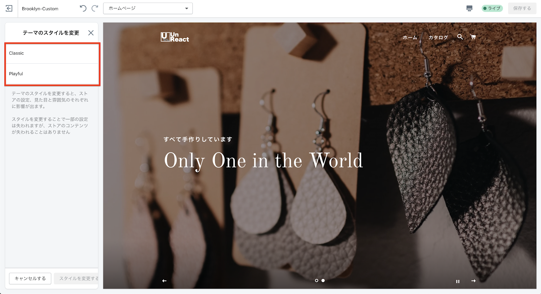Go to the next slide arrow
This screenshot has height=294, width=541.
point(474,281)
